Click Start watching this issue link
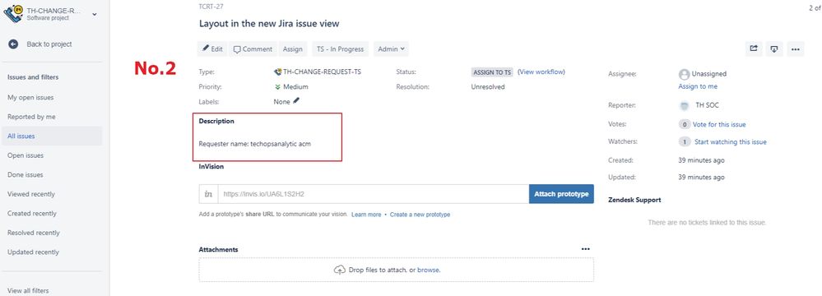This screenshot has width=822, height=296. tap(731, 142)
